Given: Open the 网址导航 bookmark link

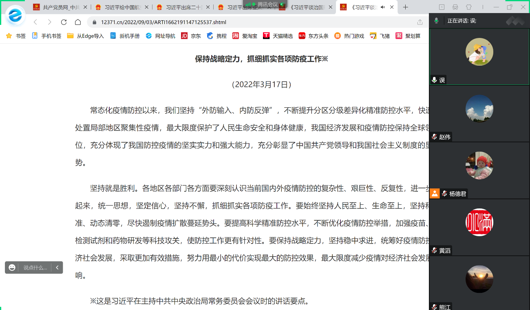Looking at the screenshot, I should [x=161, y=36].
